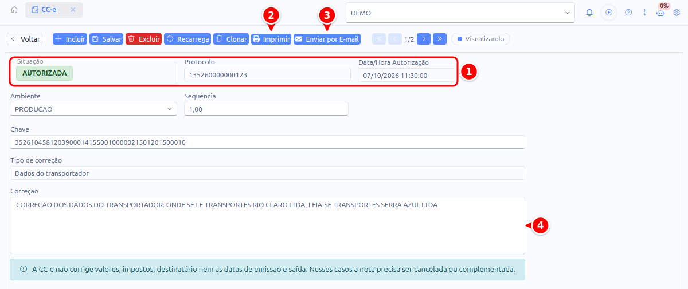Open the Ambiente PRODUCAO dropdown
This screenshot has height=289, width=688.
(93, 109)
